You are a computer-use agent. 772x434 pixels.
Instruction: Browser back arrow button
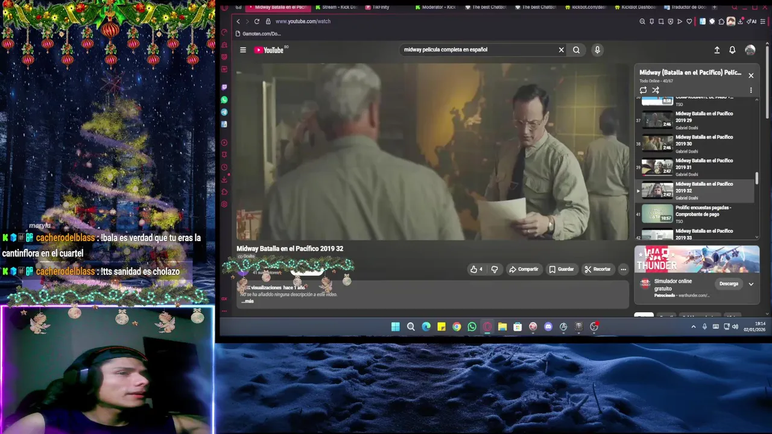coord(238,21)
